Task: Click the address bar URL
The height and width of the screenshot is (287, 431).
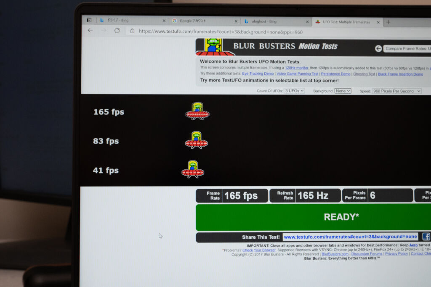Action: [x=221, y=32]
